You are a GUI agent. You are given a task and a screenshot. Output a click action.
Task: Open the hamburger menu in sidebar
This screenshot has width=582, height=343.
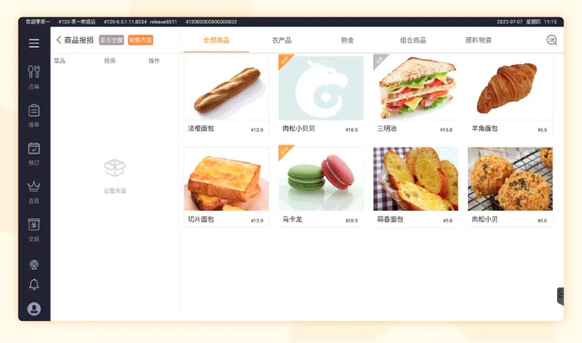(34, 43)
